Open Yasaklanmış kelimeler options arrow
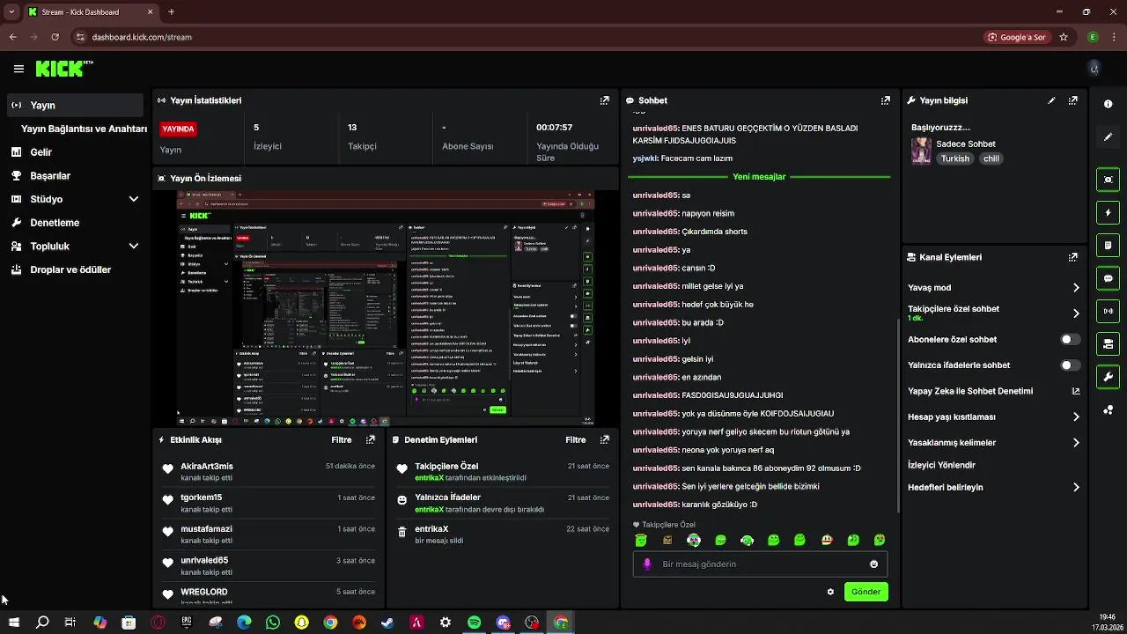1127x634 pixels. pos(1076,442)
